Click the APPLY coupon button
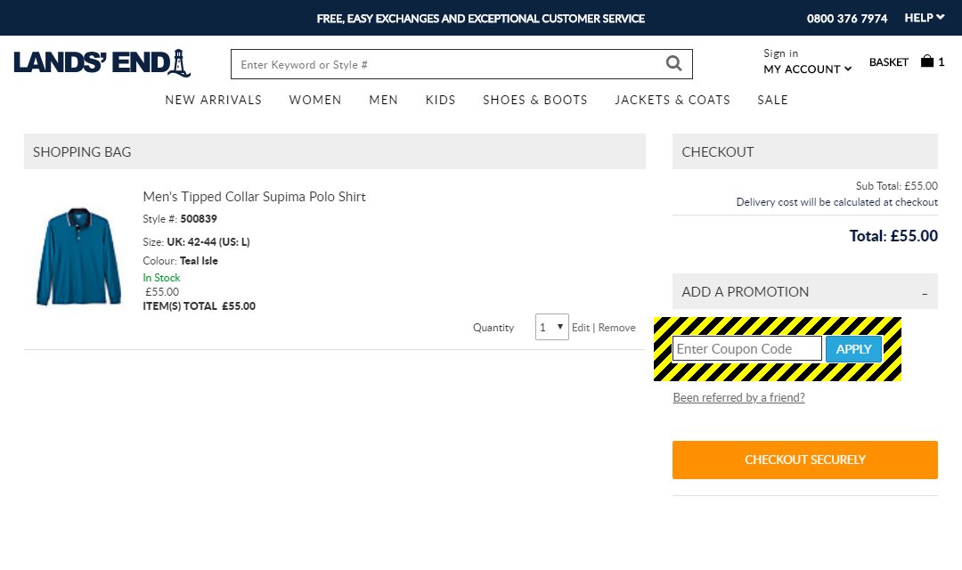Image resolution: width=962 pixels, height=570 pixels. pos(853,349)
